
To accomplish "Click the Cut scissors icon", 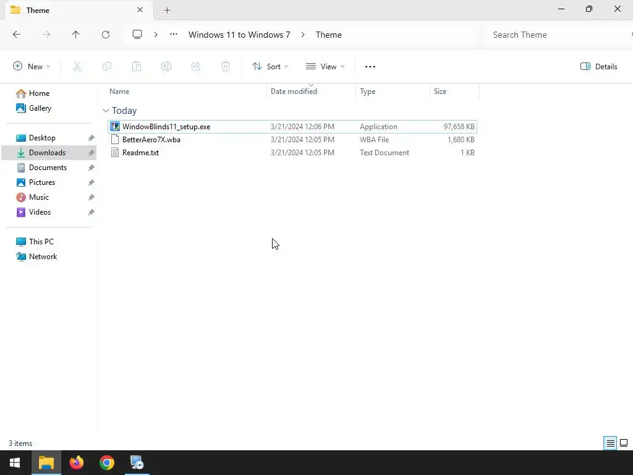I will 77,67.
